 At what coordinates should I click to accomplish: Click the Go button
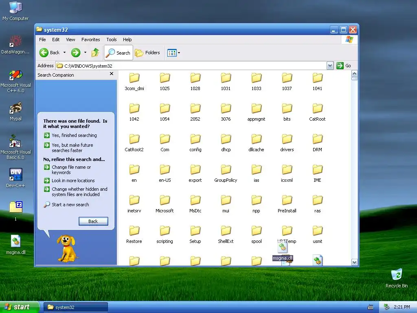click(344, 66)
